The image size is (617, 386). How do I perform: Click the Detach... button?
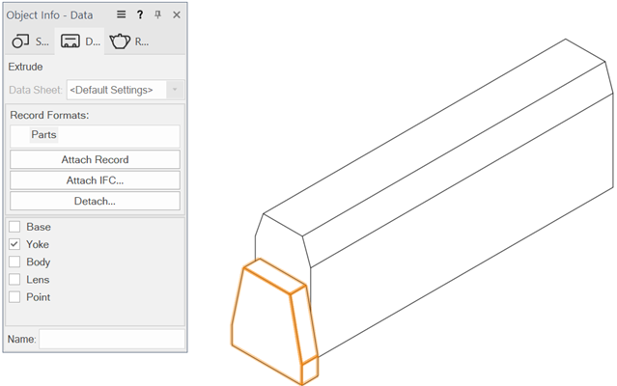pos(95,201)
